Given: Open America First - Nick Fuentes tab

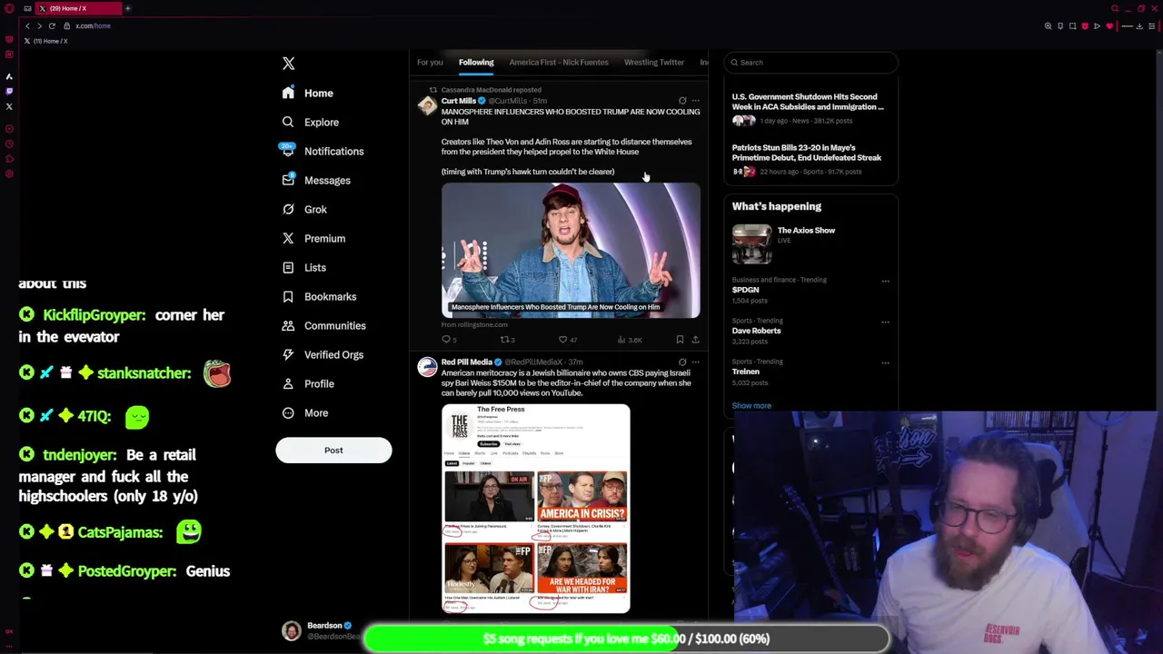Looking at the screenshot, I should point(559,62).
